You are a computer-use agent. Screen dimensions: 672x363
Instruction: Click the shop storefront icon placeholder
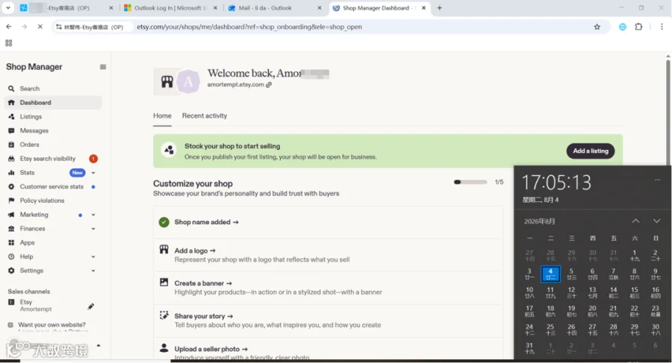coord(167,81)
